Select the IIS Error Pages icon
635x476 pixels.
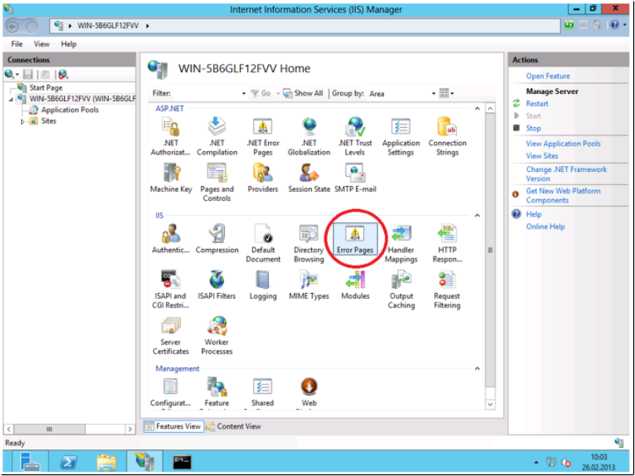pos(355,238)
